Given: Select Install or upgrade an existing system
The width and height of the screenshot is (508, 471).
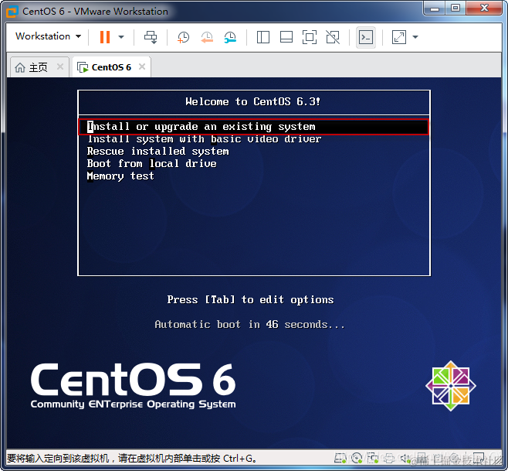Looking at the screenshot, I should coord(254,127).
